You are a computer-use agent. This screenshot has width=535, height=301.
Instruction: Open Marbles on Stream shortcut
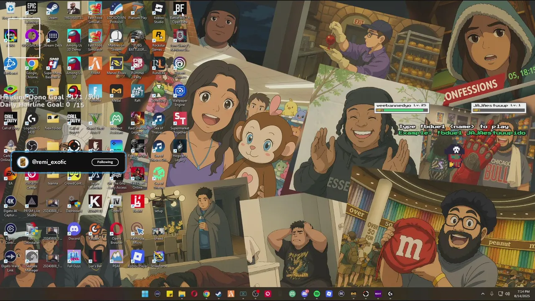point(116,40)
